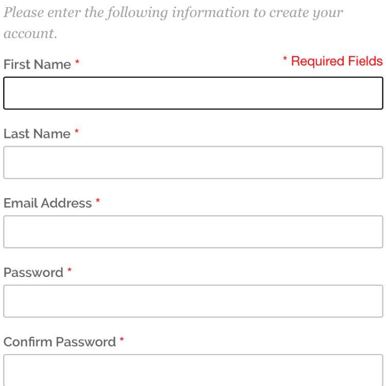Click the Confirm Password input box

(x=193, y=370)
